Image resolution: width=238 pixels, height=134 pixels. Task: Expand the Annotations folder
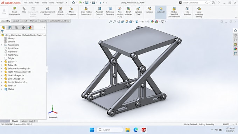pyautogui.click(x=2, y=45)
